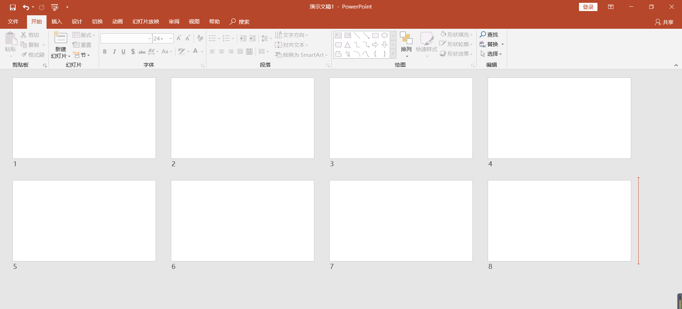Viewport: 682px width, 309px height.
Task: Click the decrease font size icon
Action: 188,38
